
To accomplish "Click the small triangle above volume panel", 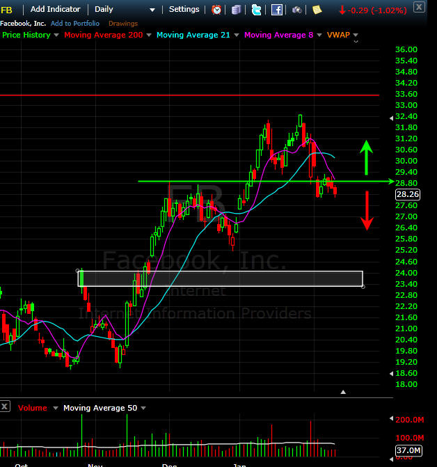I will [x=343, y=393].
